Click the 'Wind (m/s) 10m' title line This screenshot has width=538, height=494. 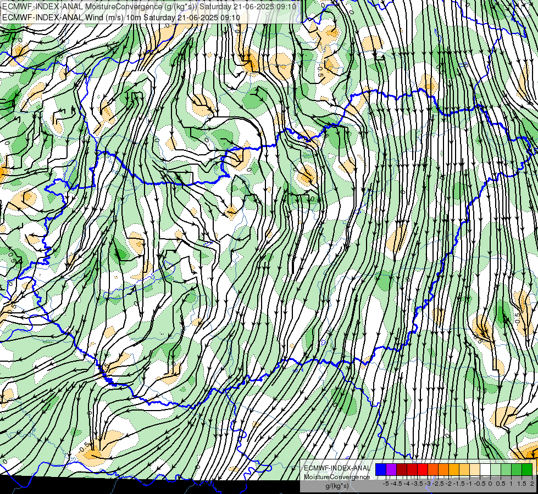pos(121,18)
